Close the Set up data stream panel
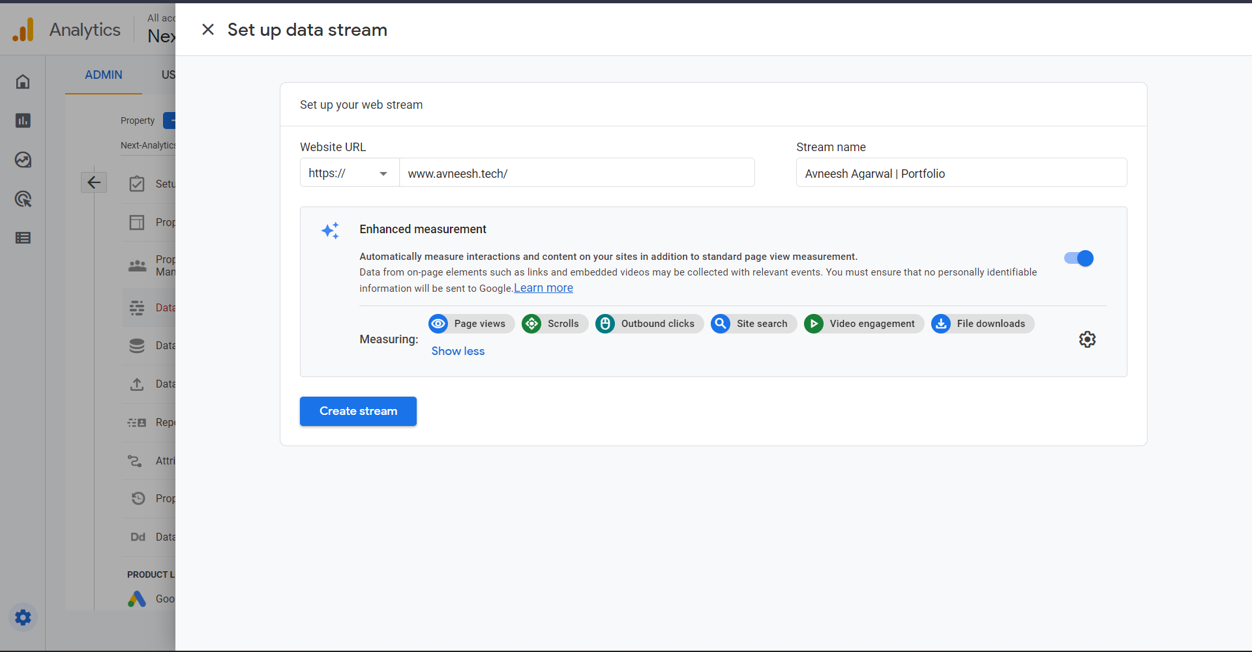 point(208,29)
